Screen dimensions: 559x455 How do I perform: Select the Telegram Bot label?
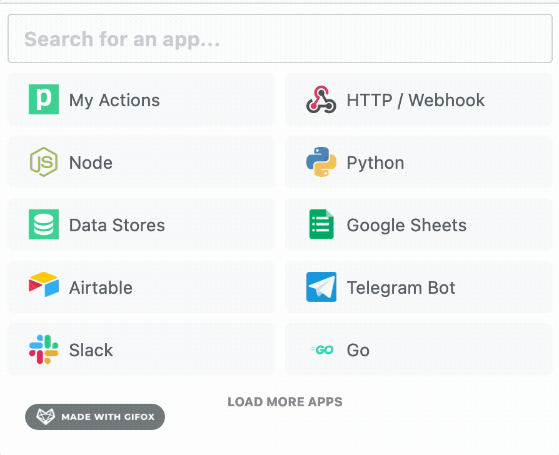401,288
